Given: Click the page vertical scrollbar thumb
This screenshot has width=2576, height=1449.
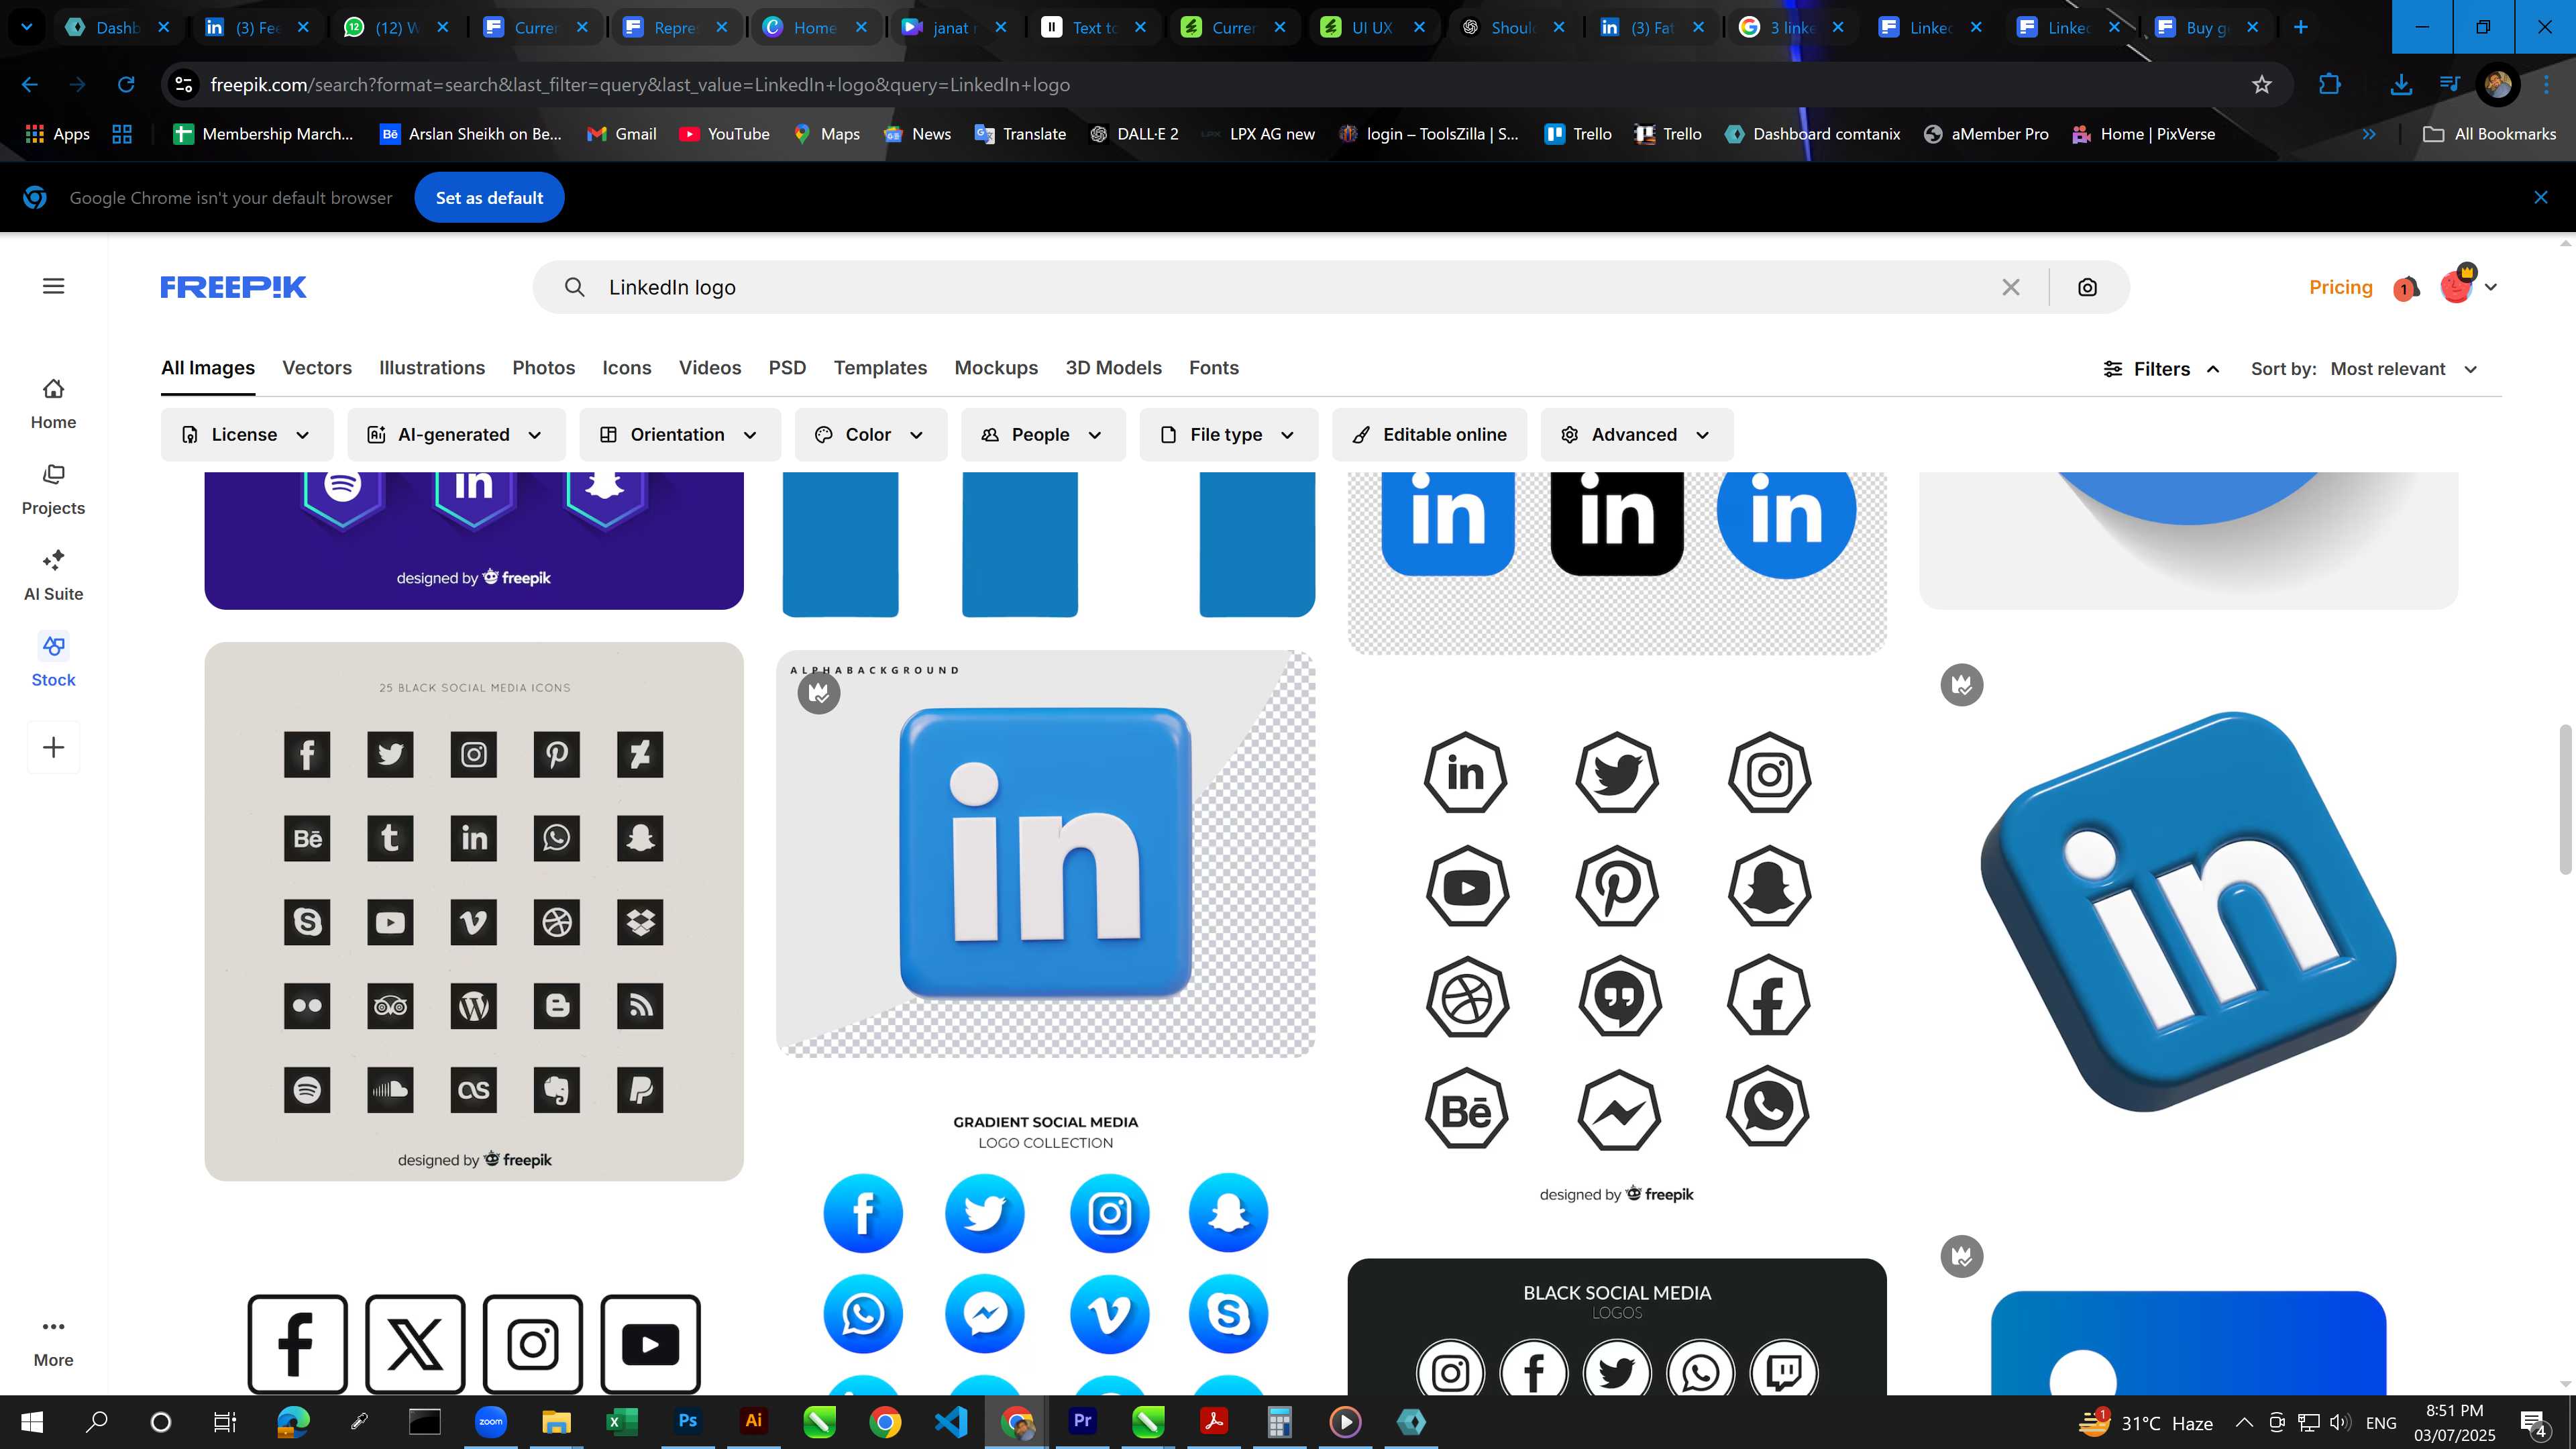Looking at the screenshot, I should [2566, 800].
